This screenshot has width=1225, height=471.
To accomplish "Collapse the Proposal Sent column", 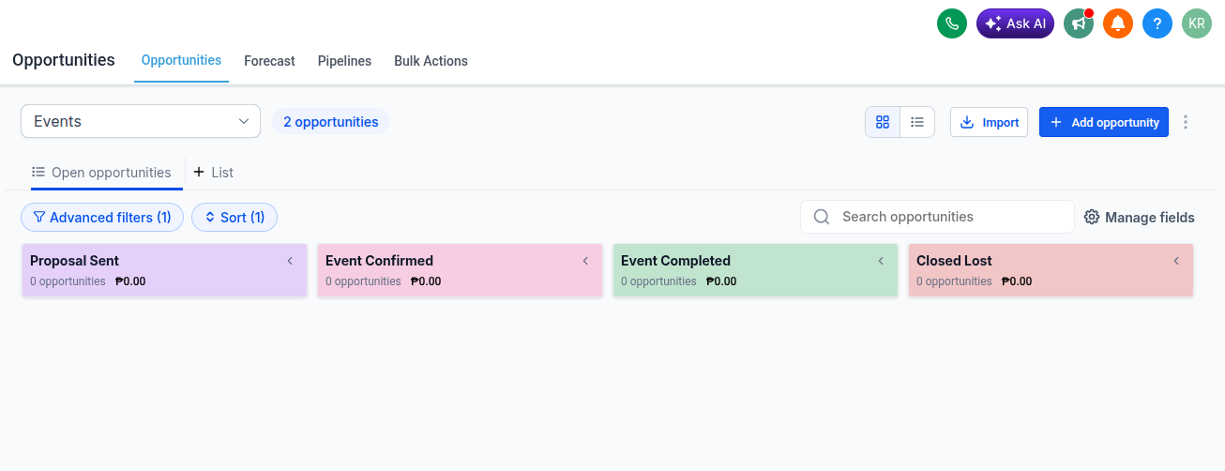I will (290, 261).
